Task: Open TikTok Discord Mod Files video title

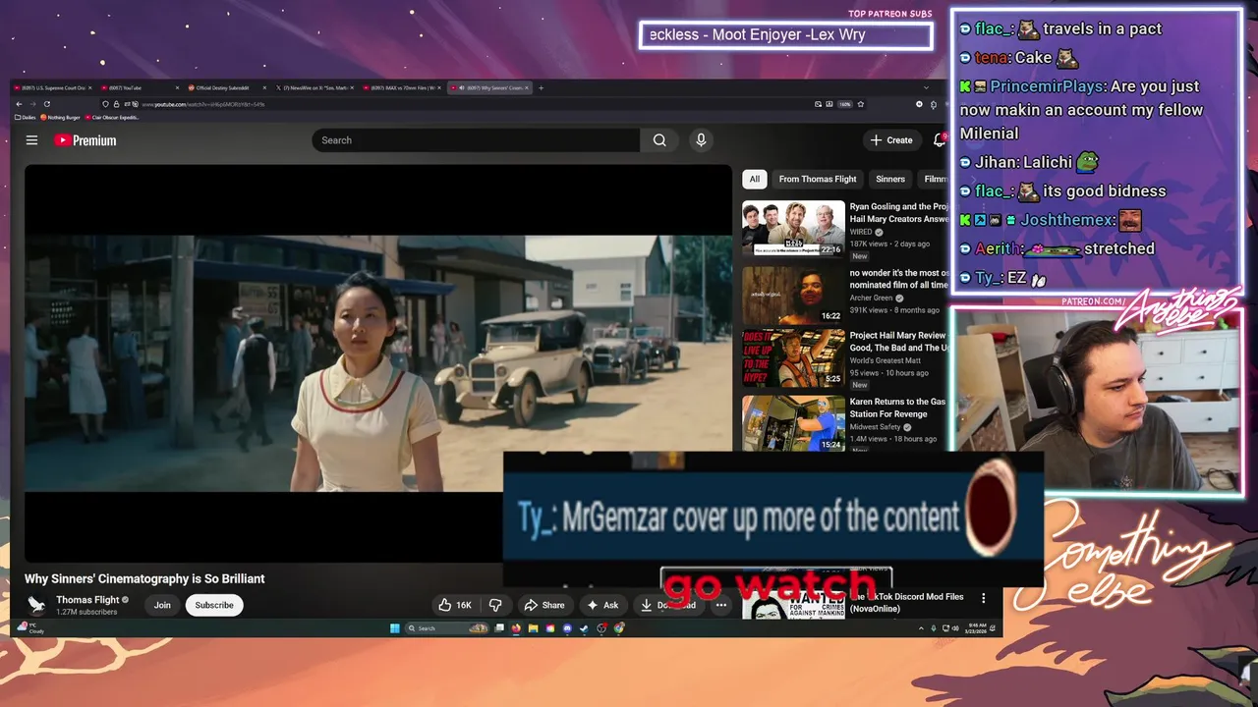Action: click(x=907, y=602)
